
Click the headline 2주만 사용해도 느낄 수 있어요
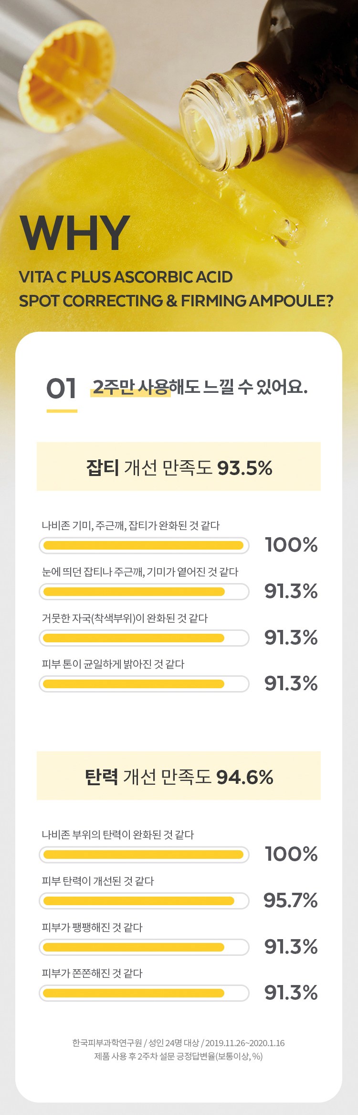pyautogui.click(x=200, y=387)
